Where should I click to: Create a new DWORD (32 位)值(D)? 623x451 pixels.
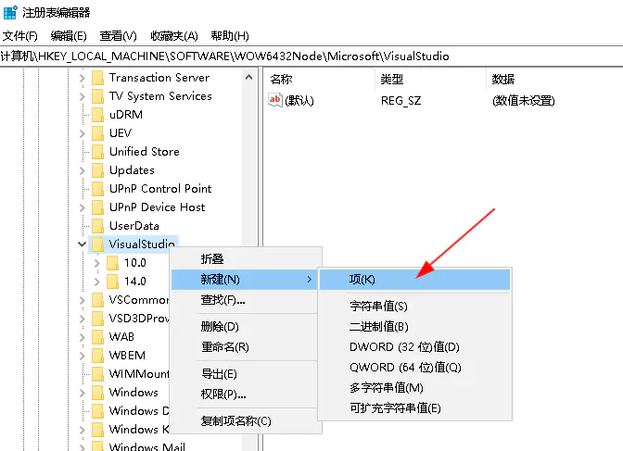coord(414,347)
